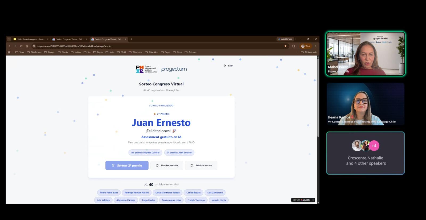426x220 pixels.
Task: Click the Sortear 2º premio button
Action: [127, 166]
